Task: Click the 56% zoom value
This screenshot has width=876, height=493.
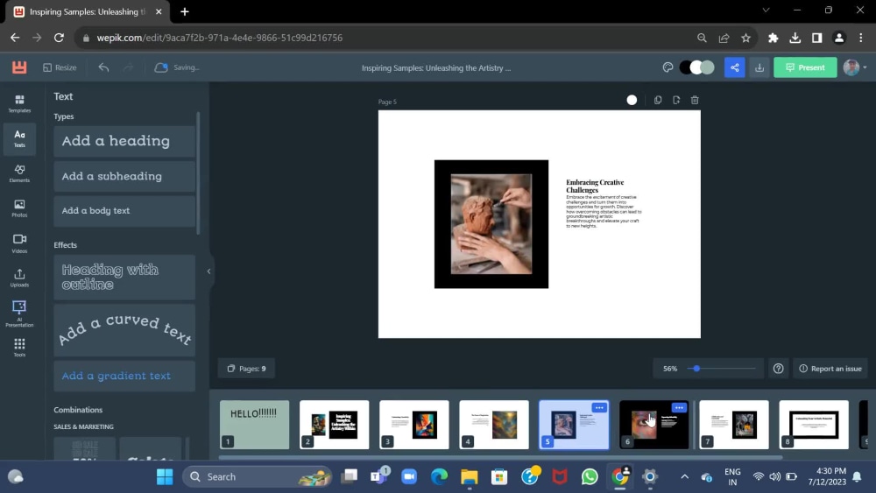Action: point(670,369)
